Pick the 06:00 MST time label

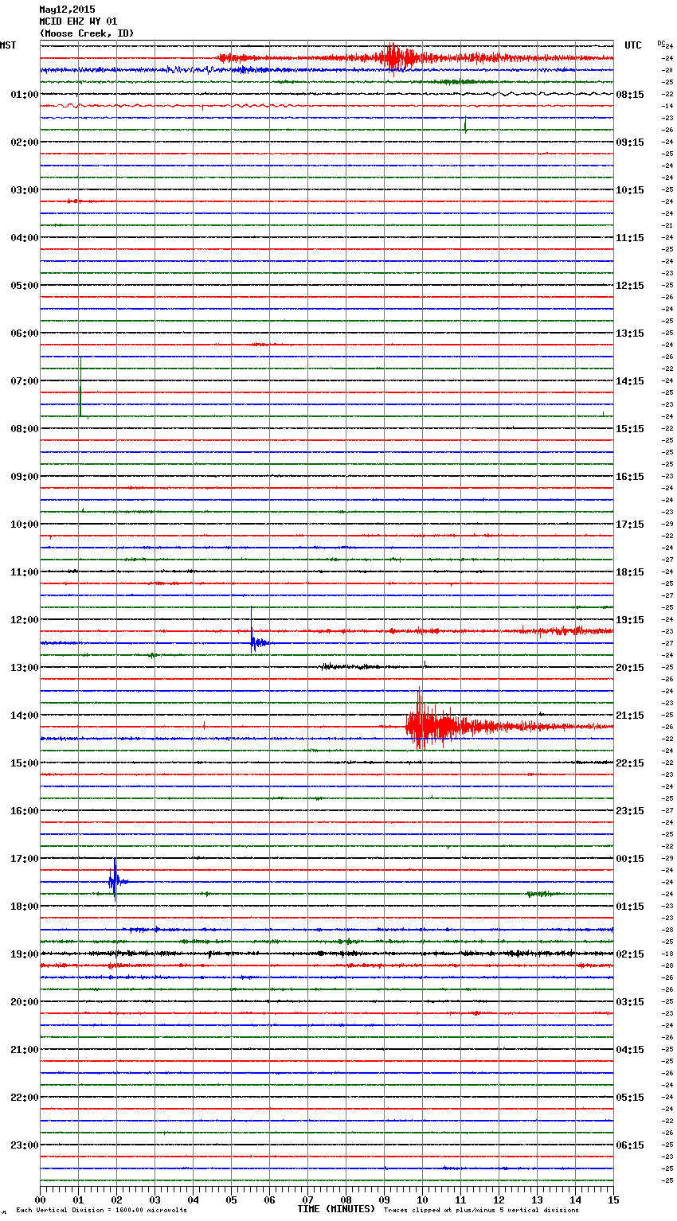(x=25, y=334)
